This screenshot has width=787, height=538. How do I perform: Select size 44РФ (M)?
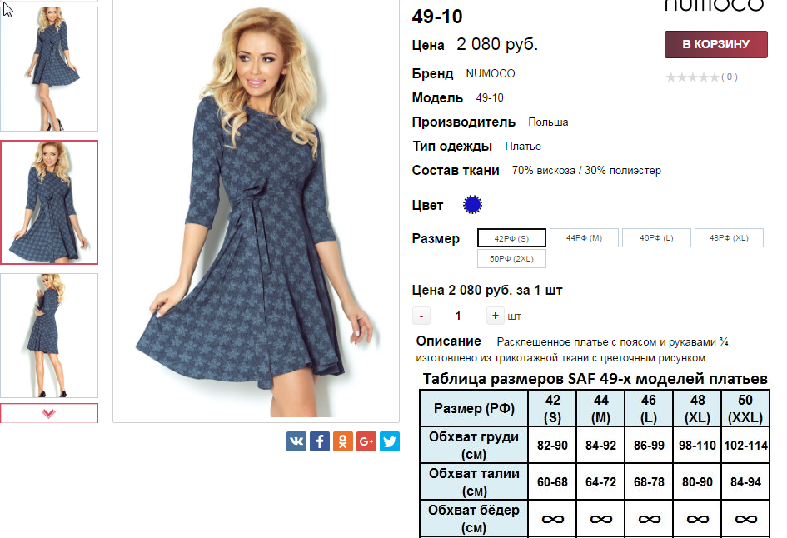click(x=585, y=238)
